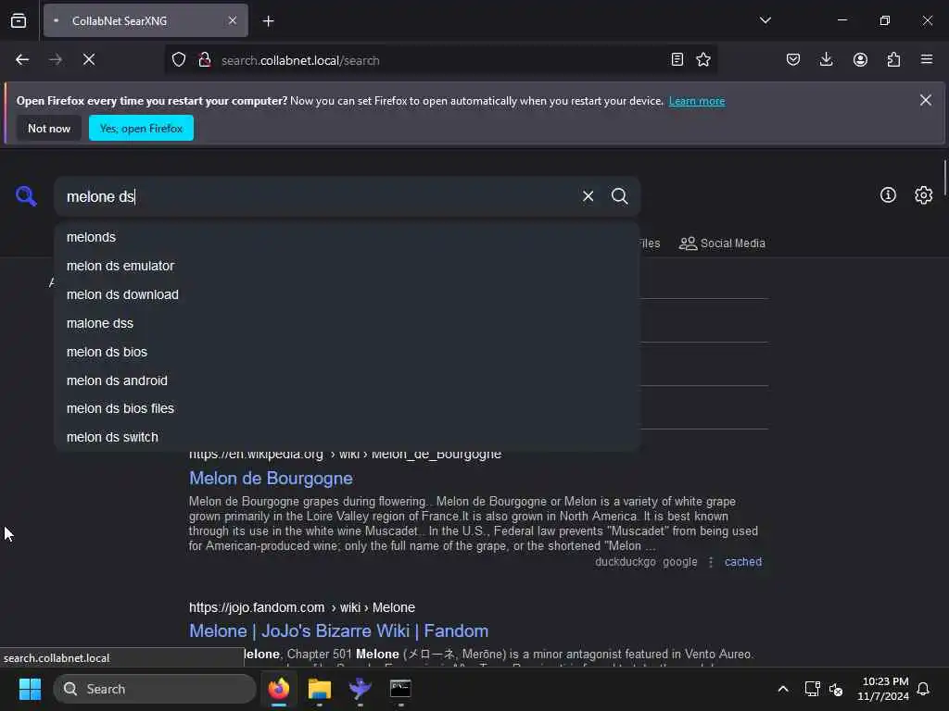Screen dimensions: 949x711
Task: Click the Not now button
Action: pyautogui.click(x=49, y=128)
